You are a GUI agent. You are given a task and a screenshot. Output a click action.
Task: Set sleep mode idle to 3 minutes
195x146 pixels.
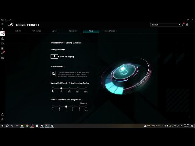[66, 106]
